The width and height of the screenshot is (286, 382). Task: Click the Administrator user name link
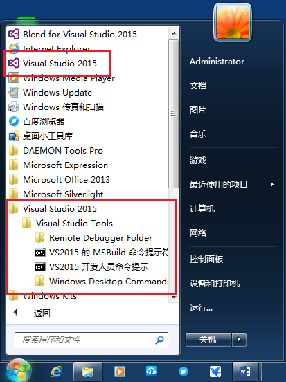[217, 62]
